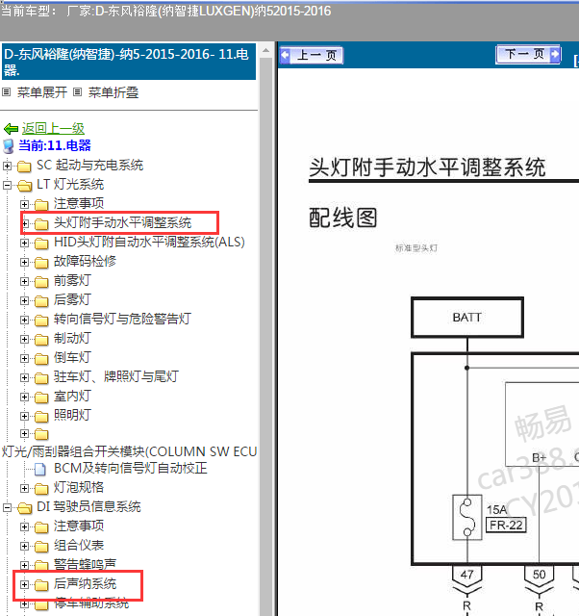Click the BATT box in wiring diagram

tap(467, 318)
